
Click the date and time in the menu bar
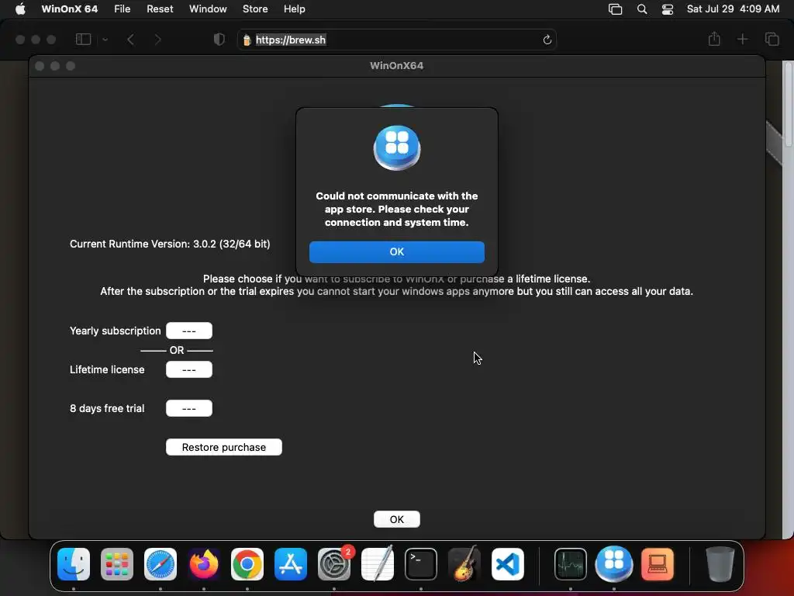(733, 9)
